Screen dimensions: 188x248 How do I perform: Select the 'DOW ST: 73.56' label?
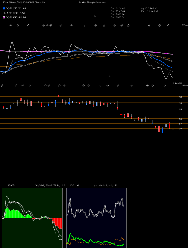15,8
